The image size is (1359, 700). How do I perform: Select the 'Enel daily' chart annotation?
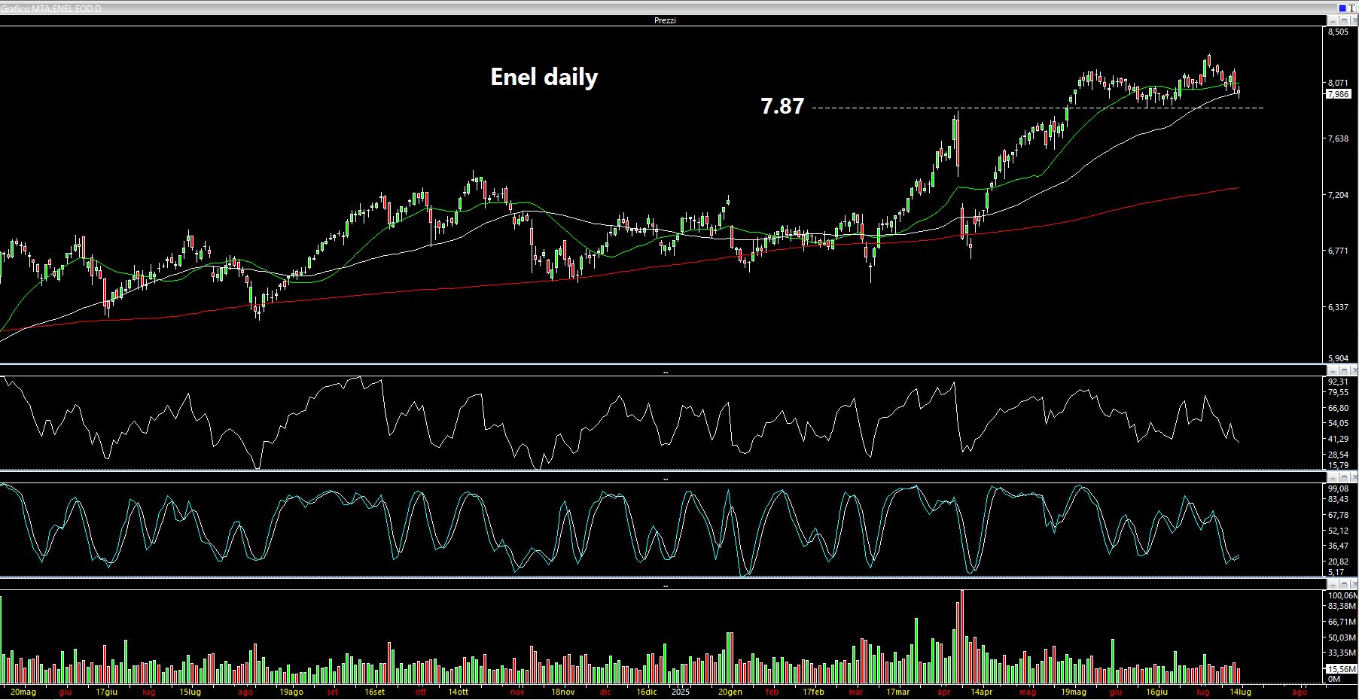(x=544, y=77)
